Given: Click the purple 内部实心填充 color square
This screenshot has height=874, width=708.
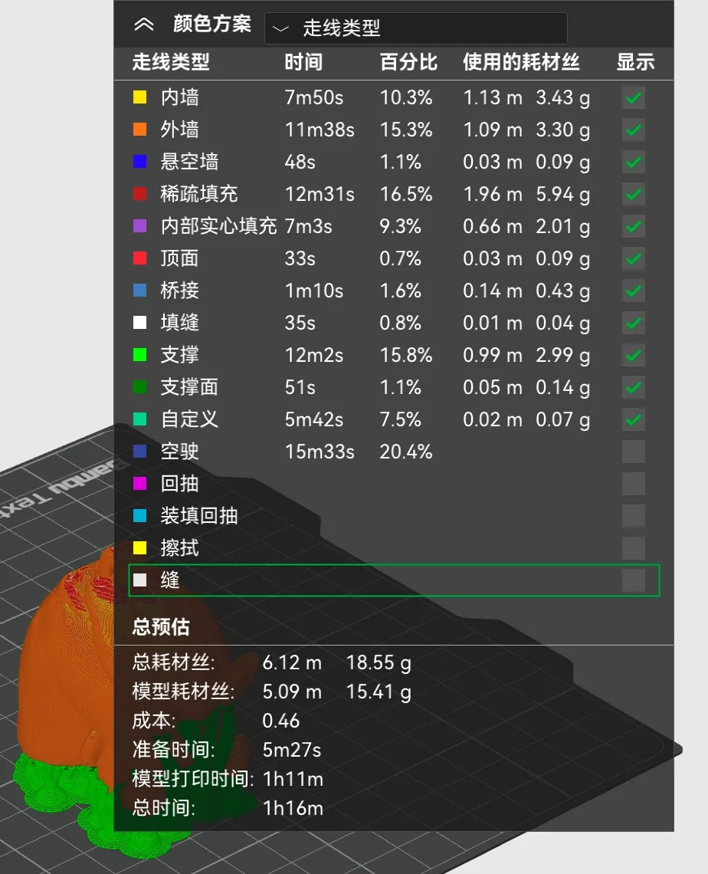Looking at the screenshot, I should (x=139, y=226).
